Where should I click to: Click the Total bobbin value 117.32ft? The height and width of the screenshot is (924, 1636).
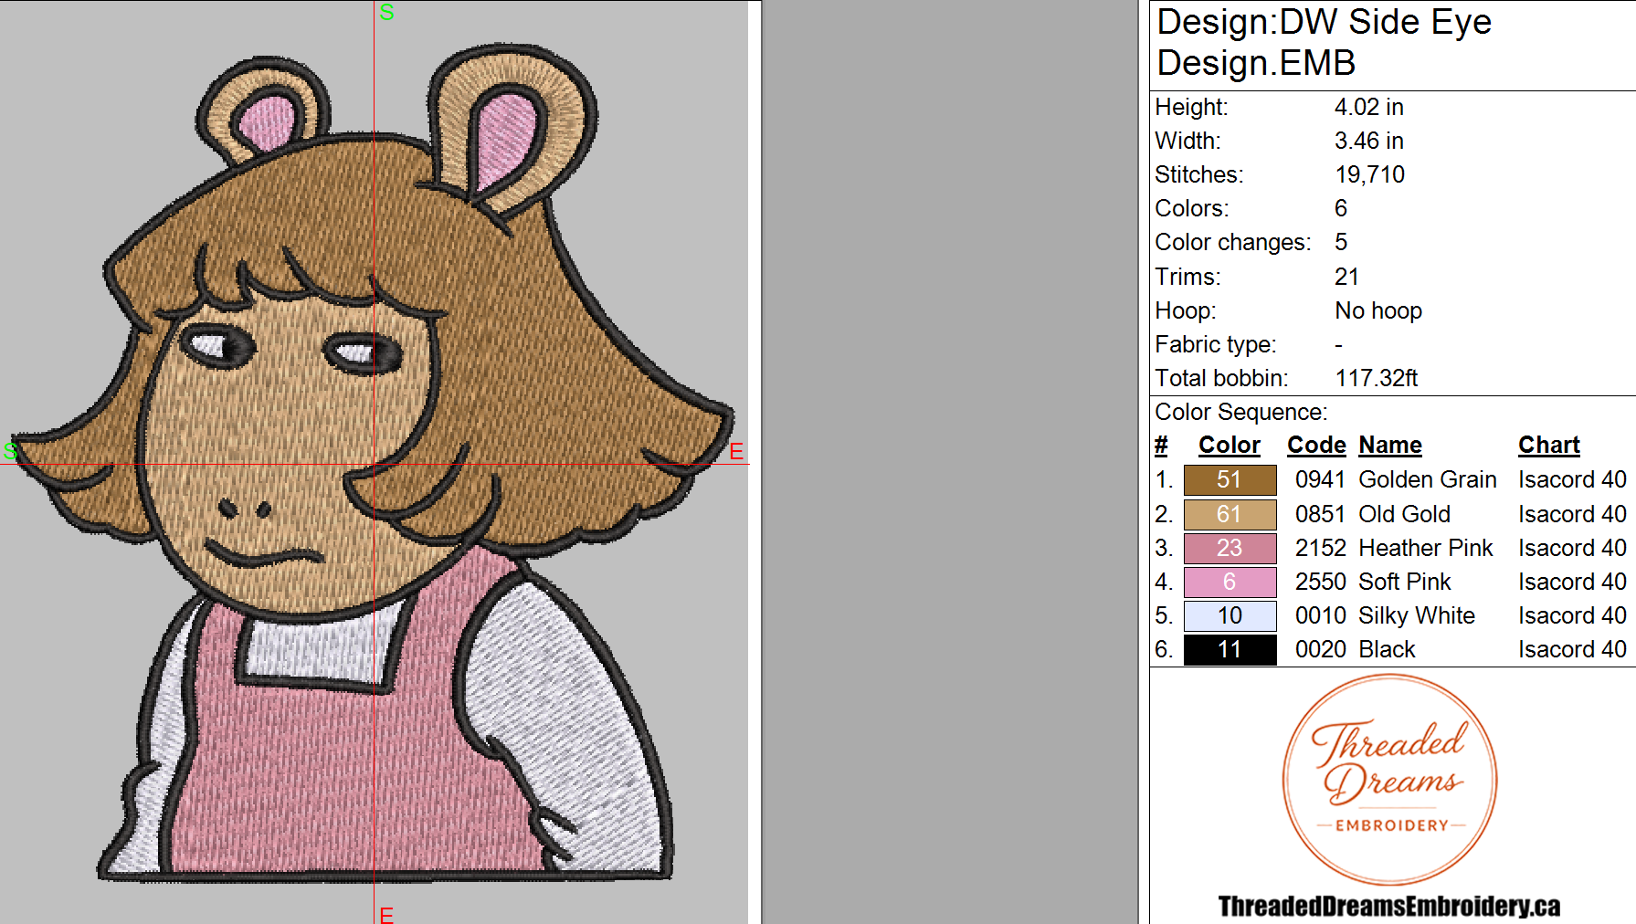(1376, 378)
